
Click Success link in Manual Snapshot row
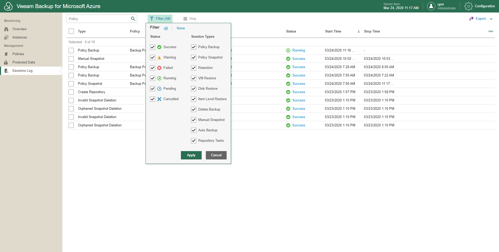[x=299, y=59]
